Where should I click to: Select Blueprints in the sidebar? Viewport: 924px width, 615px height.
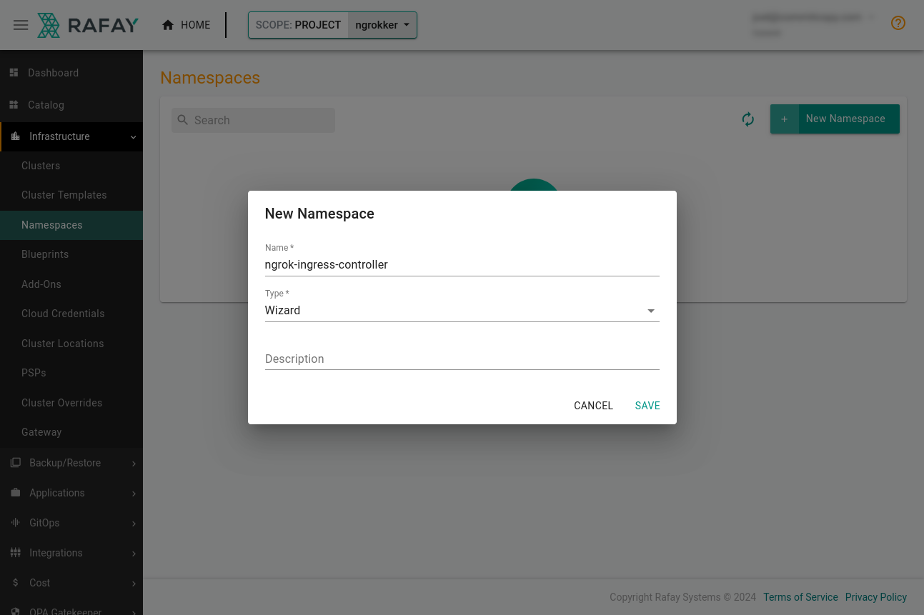[44, 254]
